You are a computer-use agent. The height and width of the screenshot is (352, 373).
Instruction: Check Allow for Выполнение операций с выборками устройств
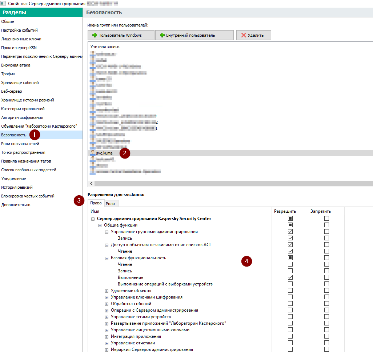point(290,284)
